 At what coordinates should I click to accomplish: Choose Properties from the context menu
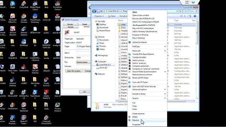pos(147,125)
